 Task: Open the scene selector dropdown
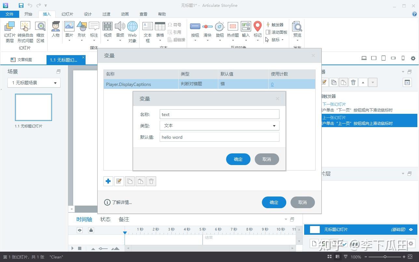click(34, 83)
